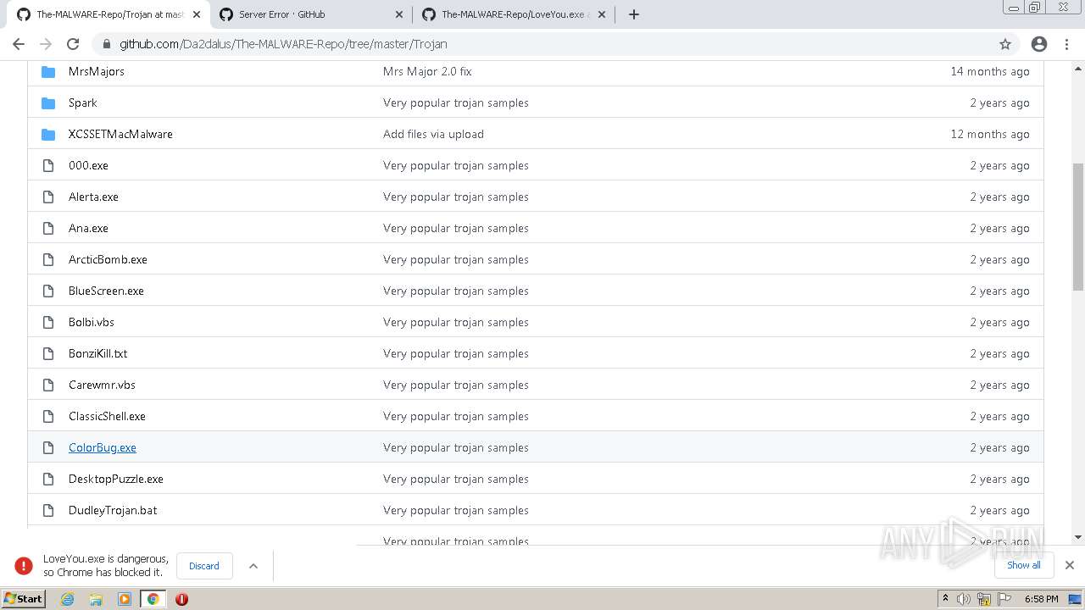Open the MrsMajors folder icon
The image size is (1085, 610).
[x=48, y=71]
